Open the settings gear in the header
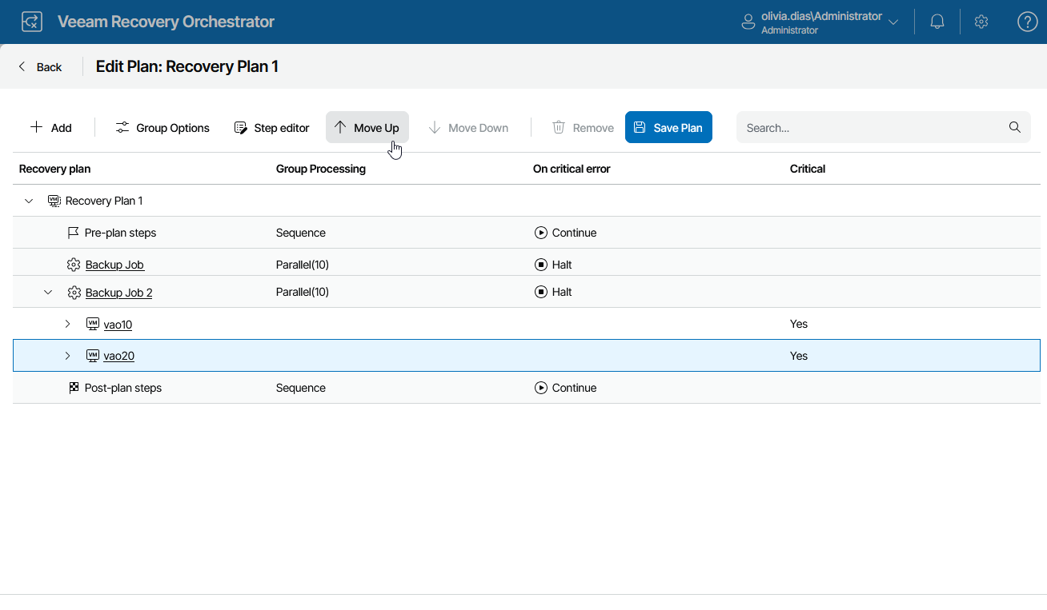The image size is (1047, 610). point(981,21)
